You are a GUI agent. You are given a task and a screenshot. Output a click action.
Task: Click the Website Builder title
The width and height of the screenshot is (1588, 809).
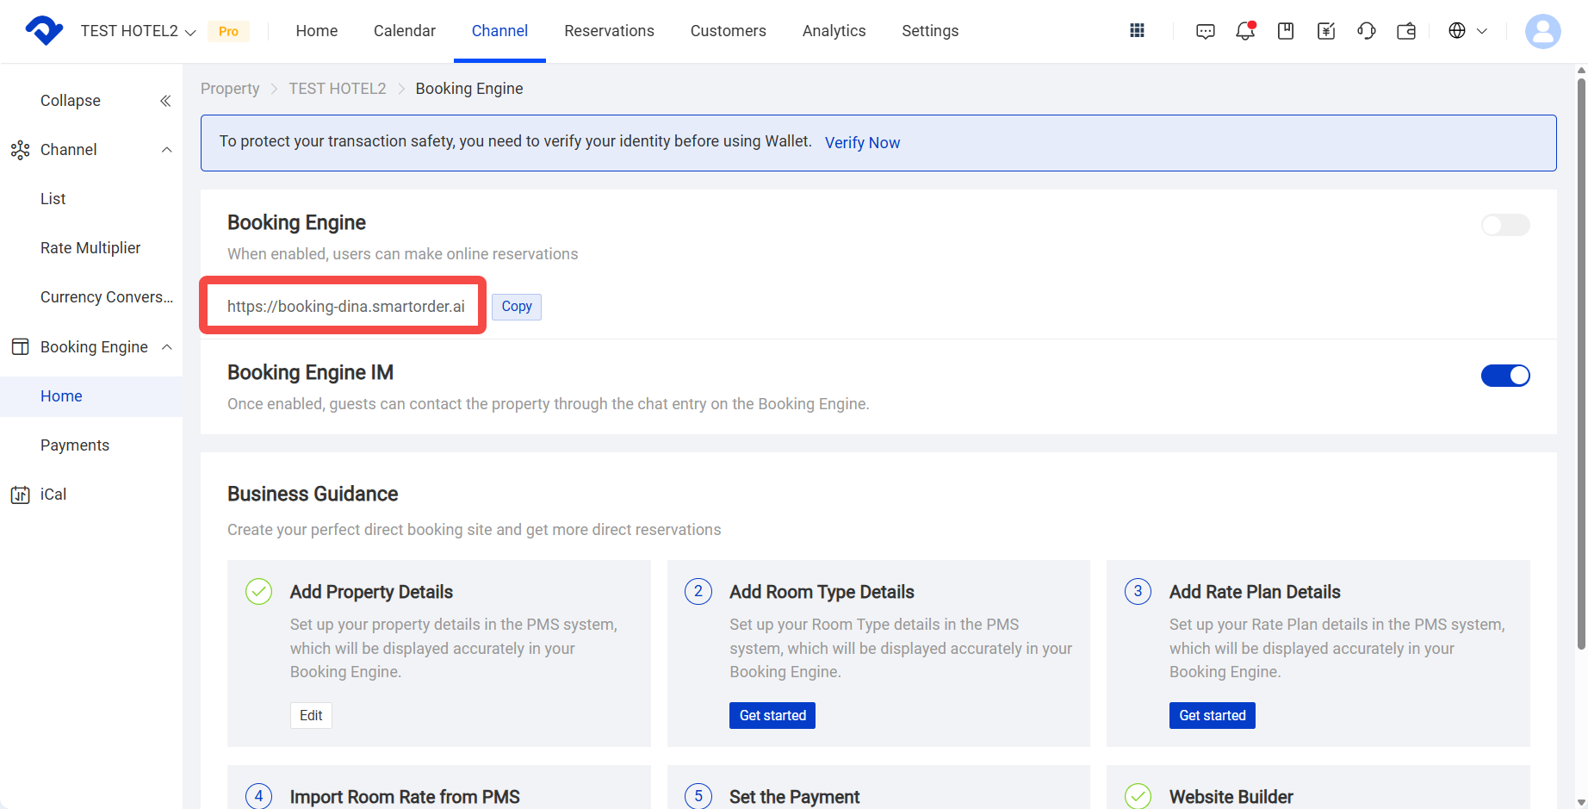click(x=1231, y=797)
